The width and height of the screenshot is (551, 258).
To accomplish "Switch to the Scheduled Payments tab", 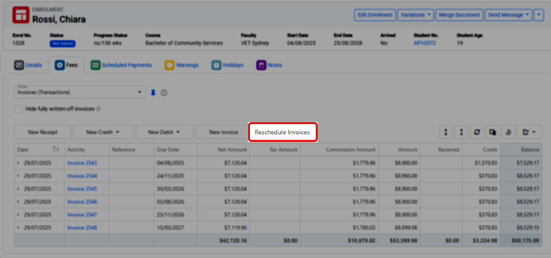I will pos(121,65).
